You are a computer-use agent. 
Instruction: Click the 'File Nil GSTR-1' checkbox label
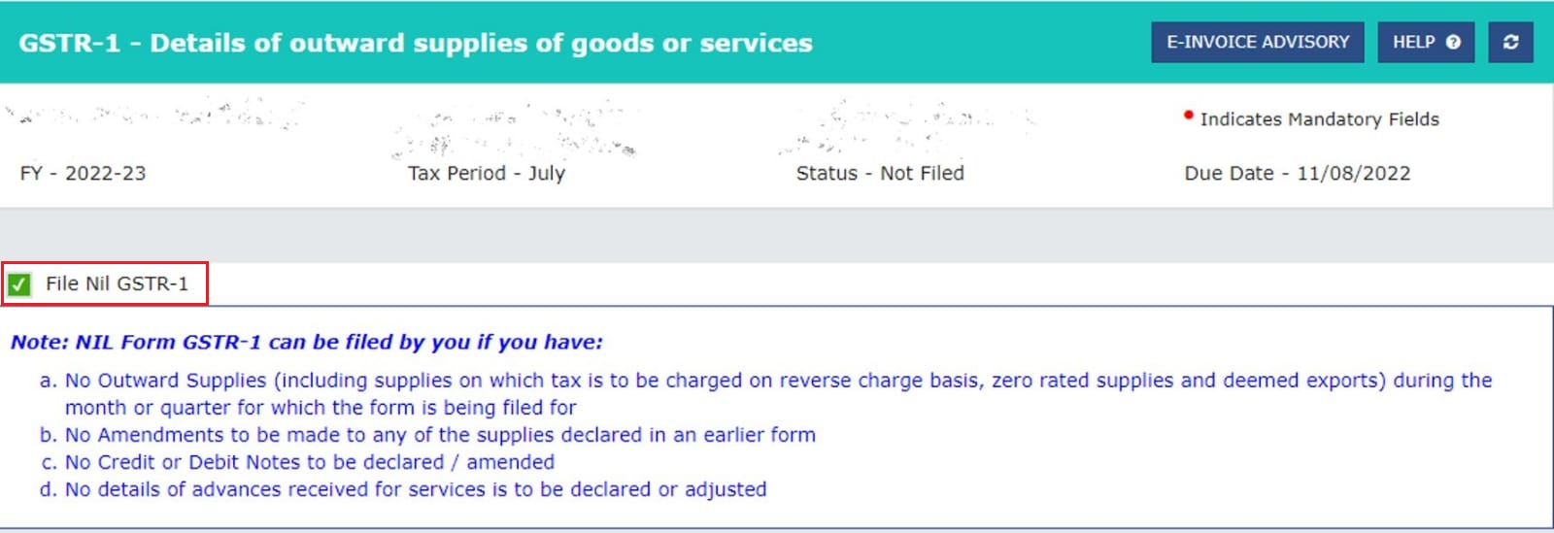coord(117,283)
